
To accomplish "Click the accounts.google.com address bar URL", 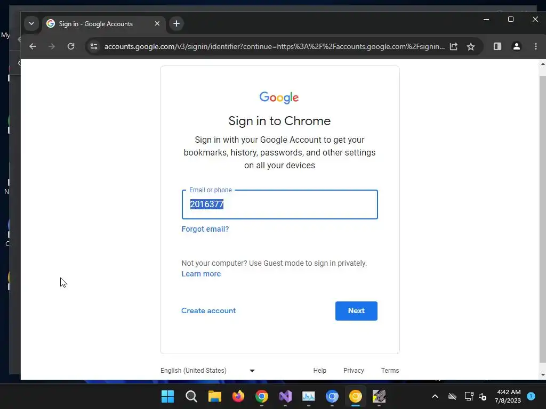I will (275, 47).
